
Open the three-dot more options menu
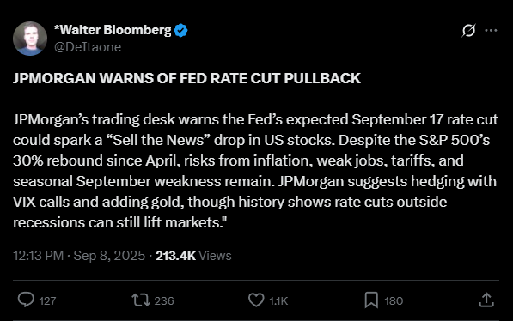491,30
